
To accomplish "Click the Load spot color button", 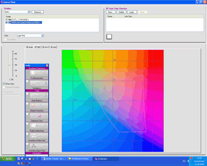I will coord(132,12).
